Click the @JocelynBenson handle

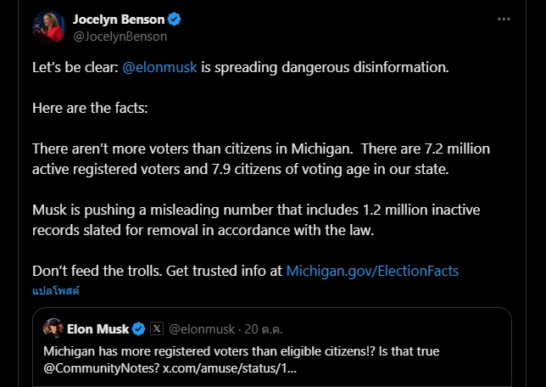(x=120, y=36)
